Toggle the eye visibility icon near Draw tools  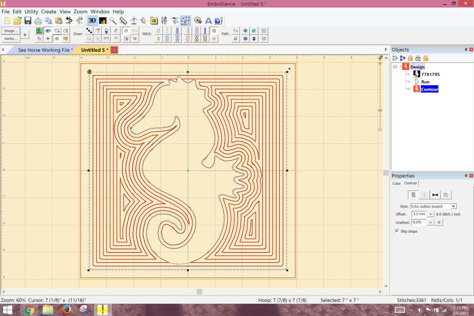coord(48,31)
